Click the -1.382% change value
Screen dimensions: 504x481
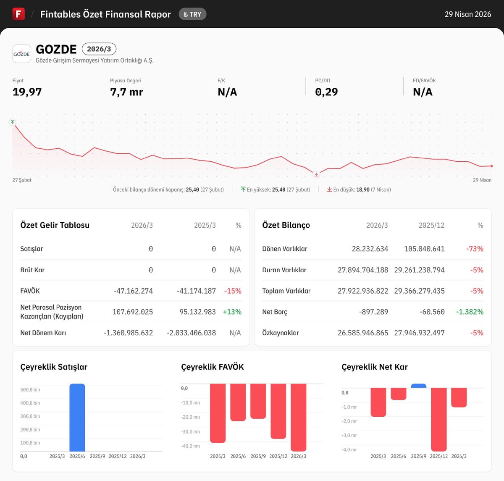[x=470, y=312]
